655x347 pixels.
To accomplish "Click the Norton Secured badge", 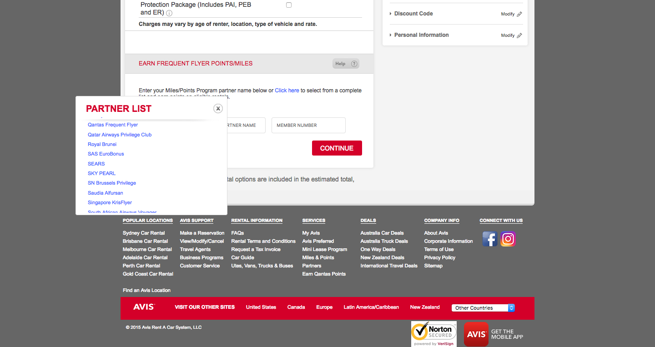I will click(x=434, y=334).
